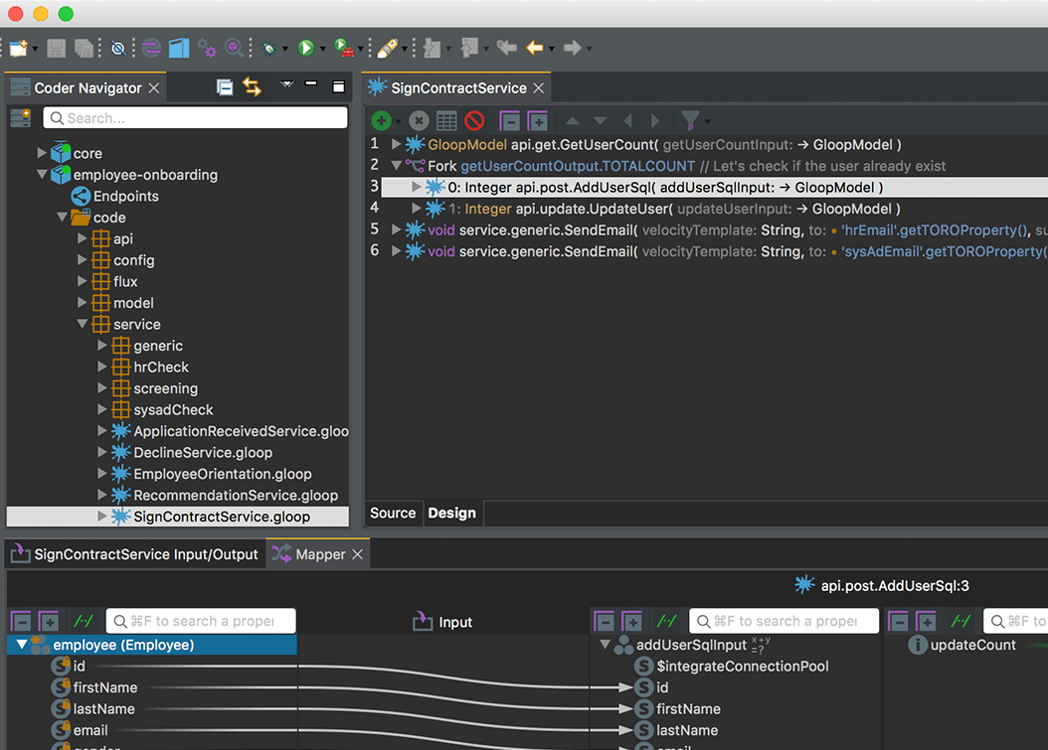Click the server add icon beside Search field
The width and height of the screenshot is (1048, 750).
pos(21,118)
